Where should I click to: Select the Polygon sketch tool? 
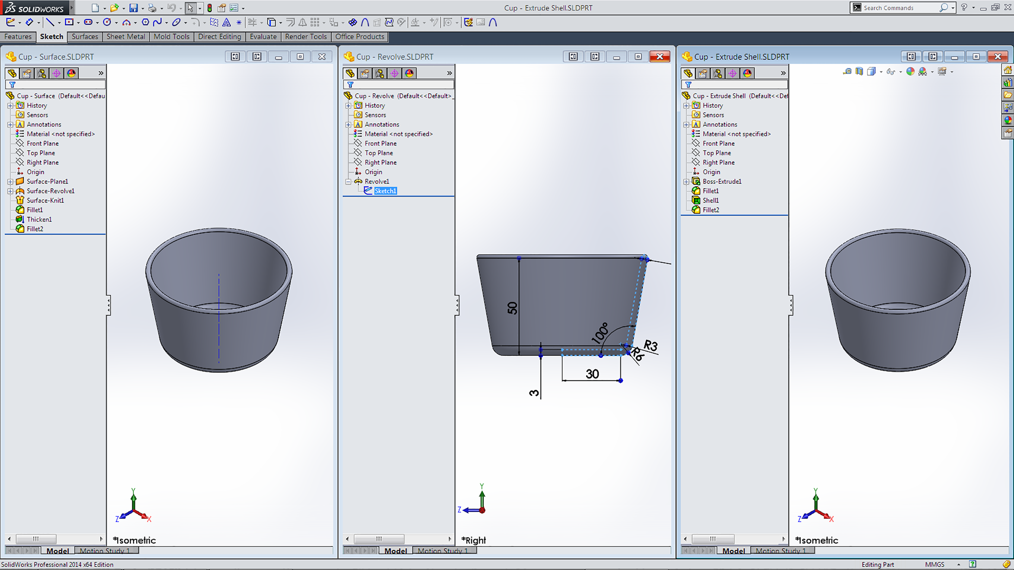click(x=145, y=22)
